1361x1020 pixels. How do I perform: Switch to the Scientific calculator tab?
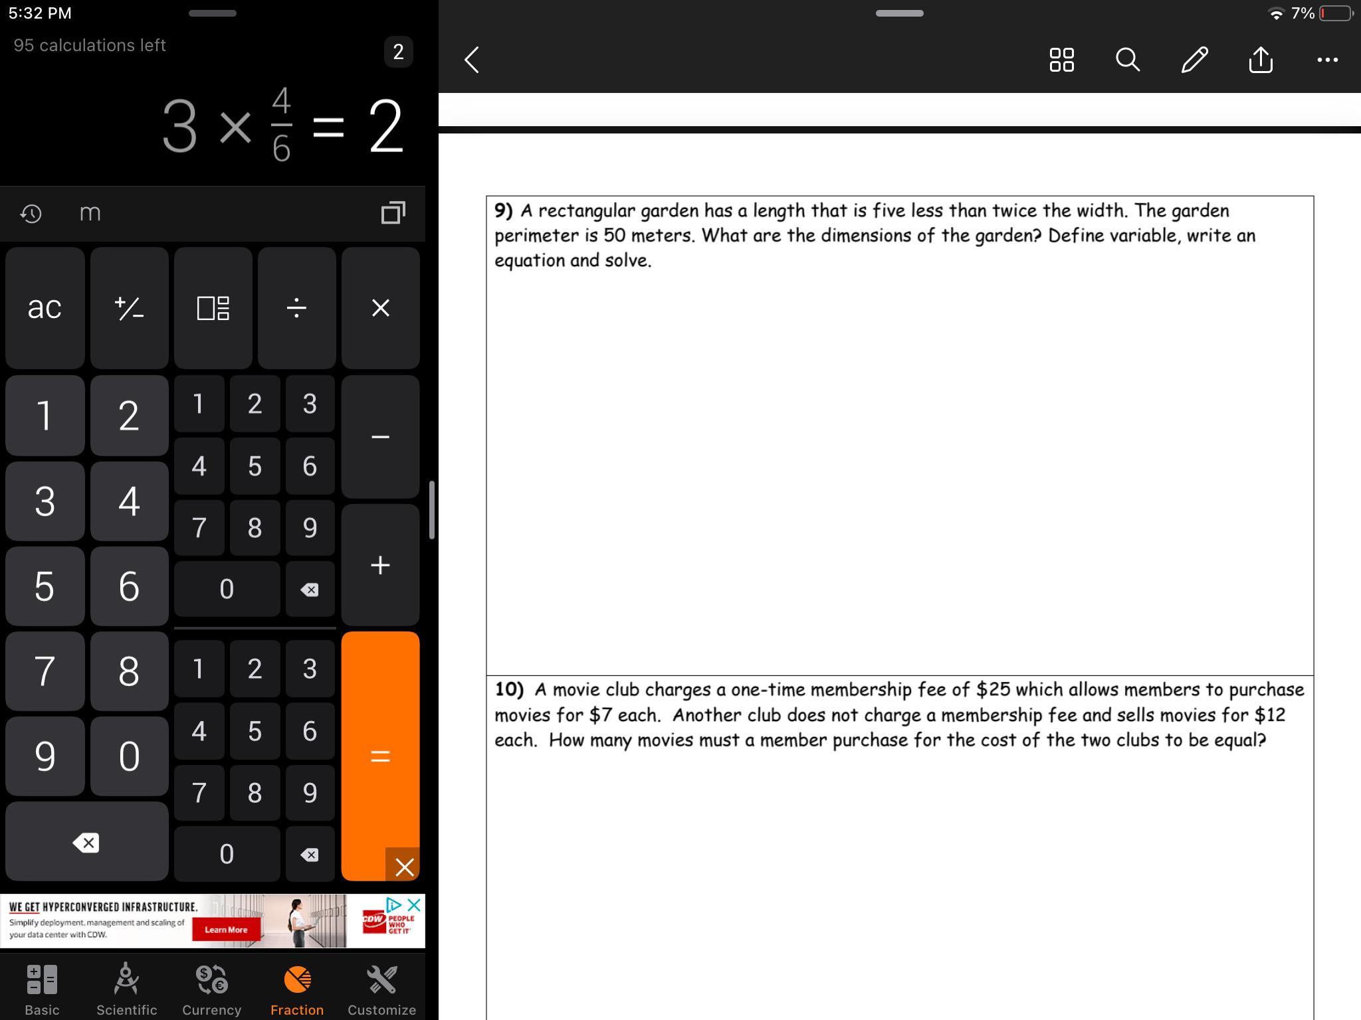(126, 989)
